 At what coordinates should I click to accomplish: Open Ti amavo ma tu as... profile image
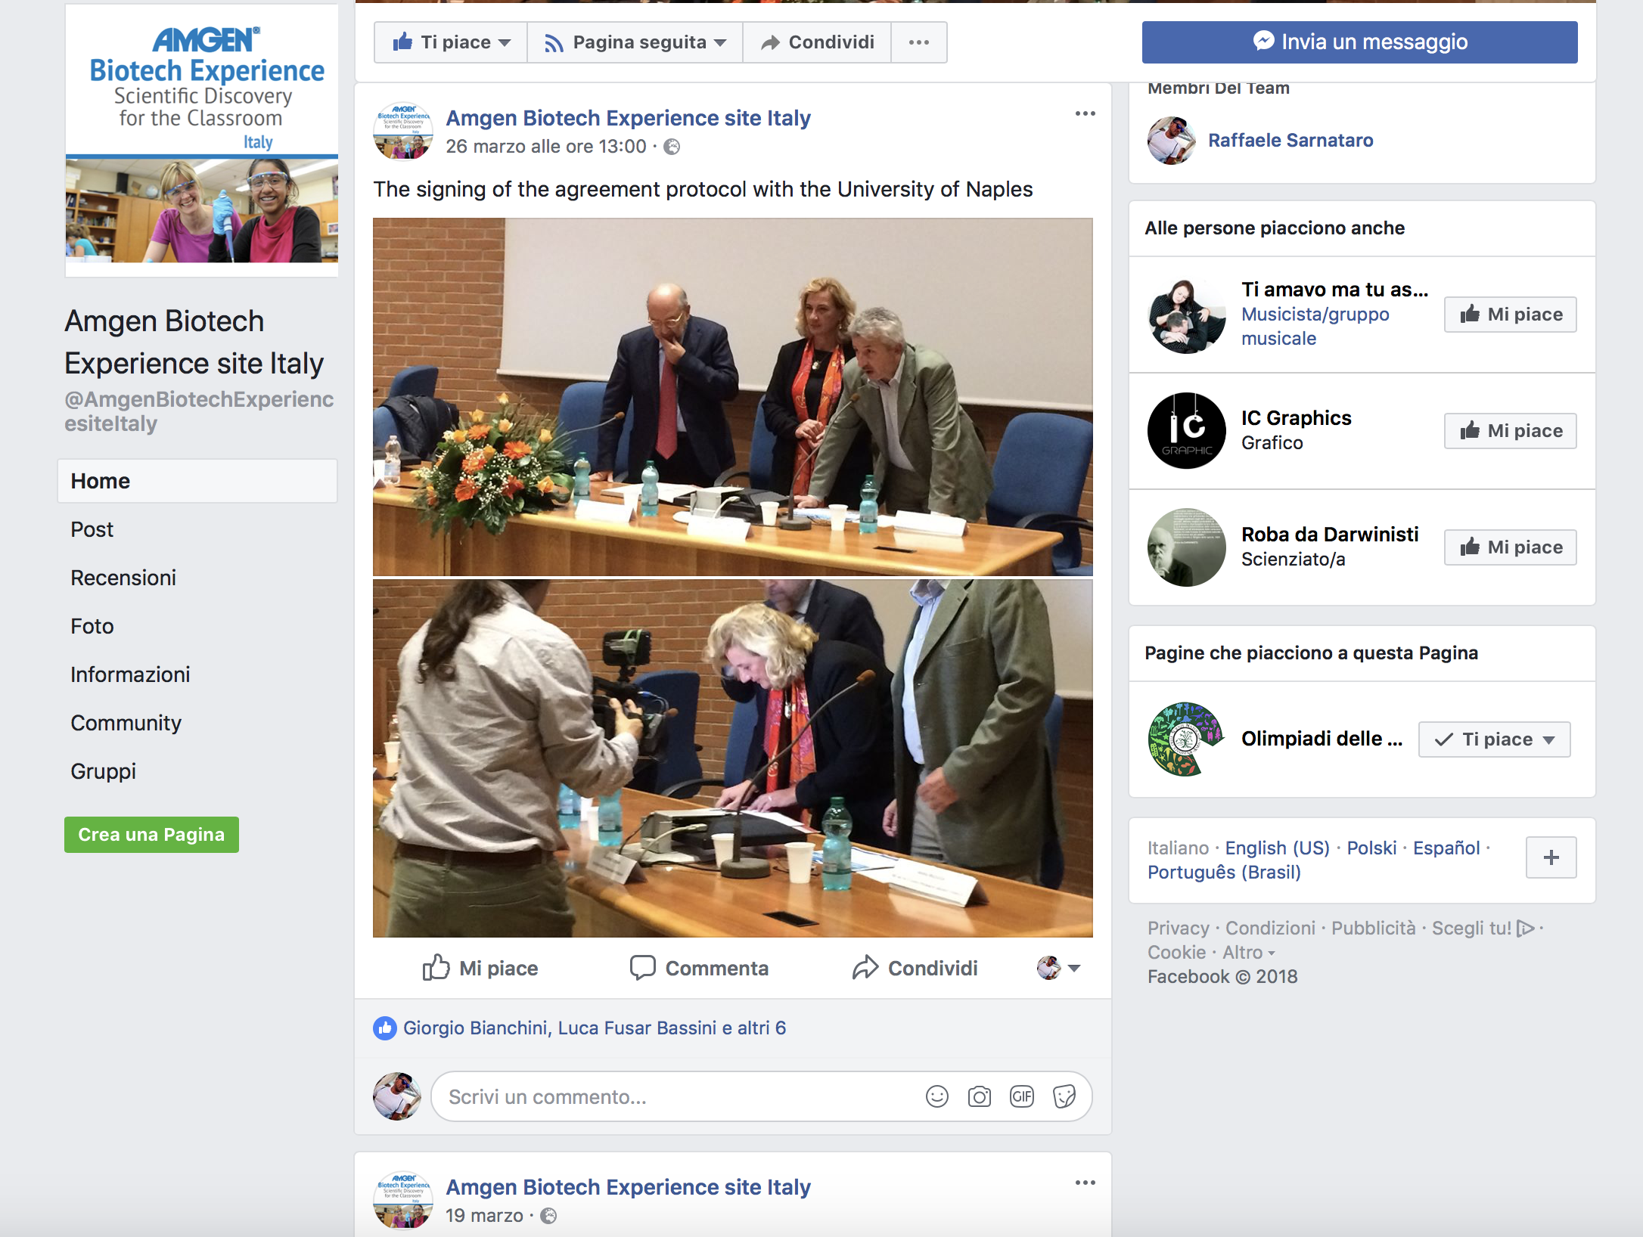pyautogui.click(x=1186, y=314)
